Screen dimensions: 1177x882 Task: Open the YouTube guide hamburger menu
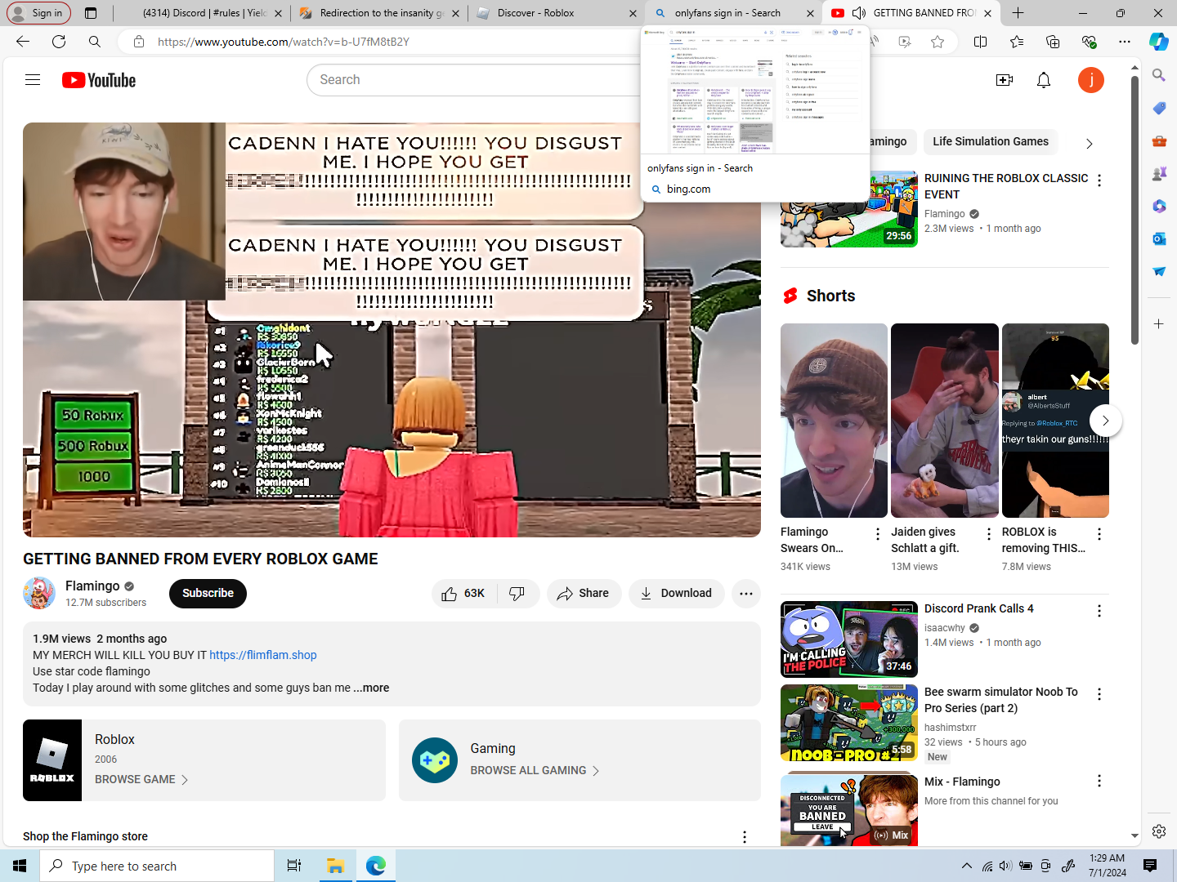click(33, 80)
